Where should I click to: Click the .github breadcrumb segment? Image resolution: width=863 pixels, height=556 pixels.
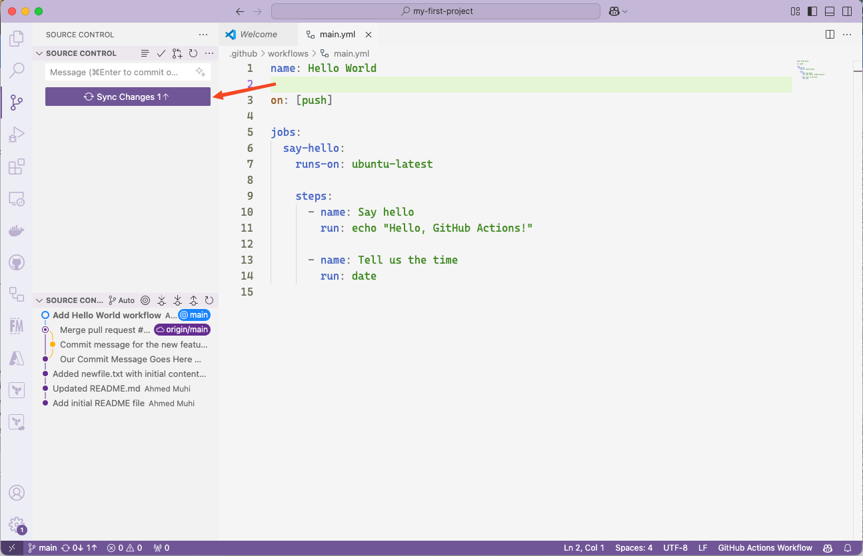click(x=243, y=53)
